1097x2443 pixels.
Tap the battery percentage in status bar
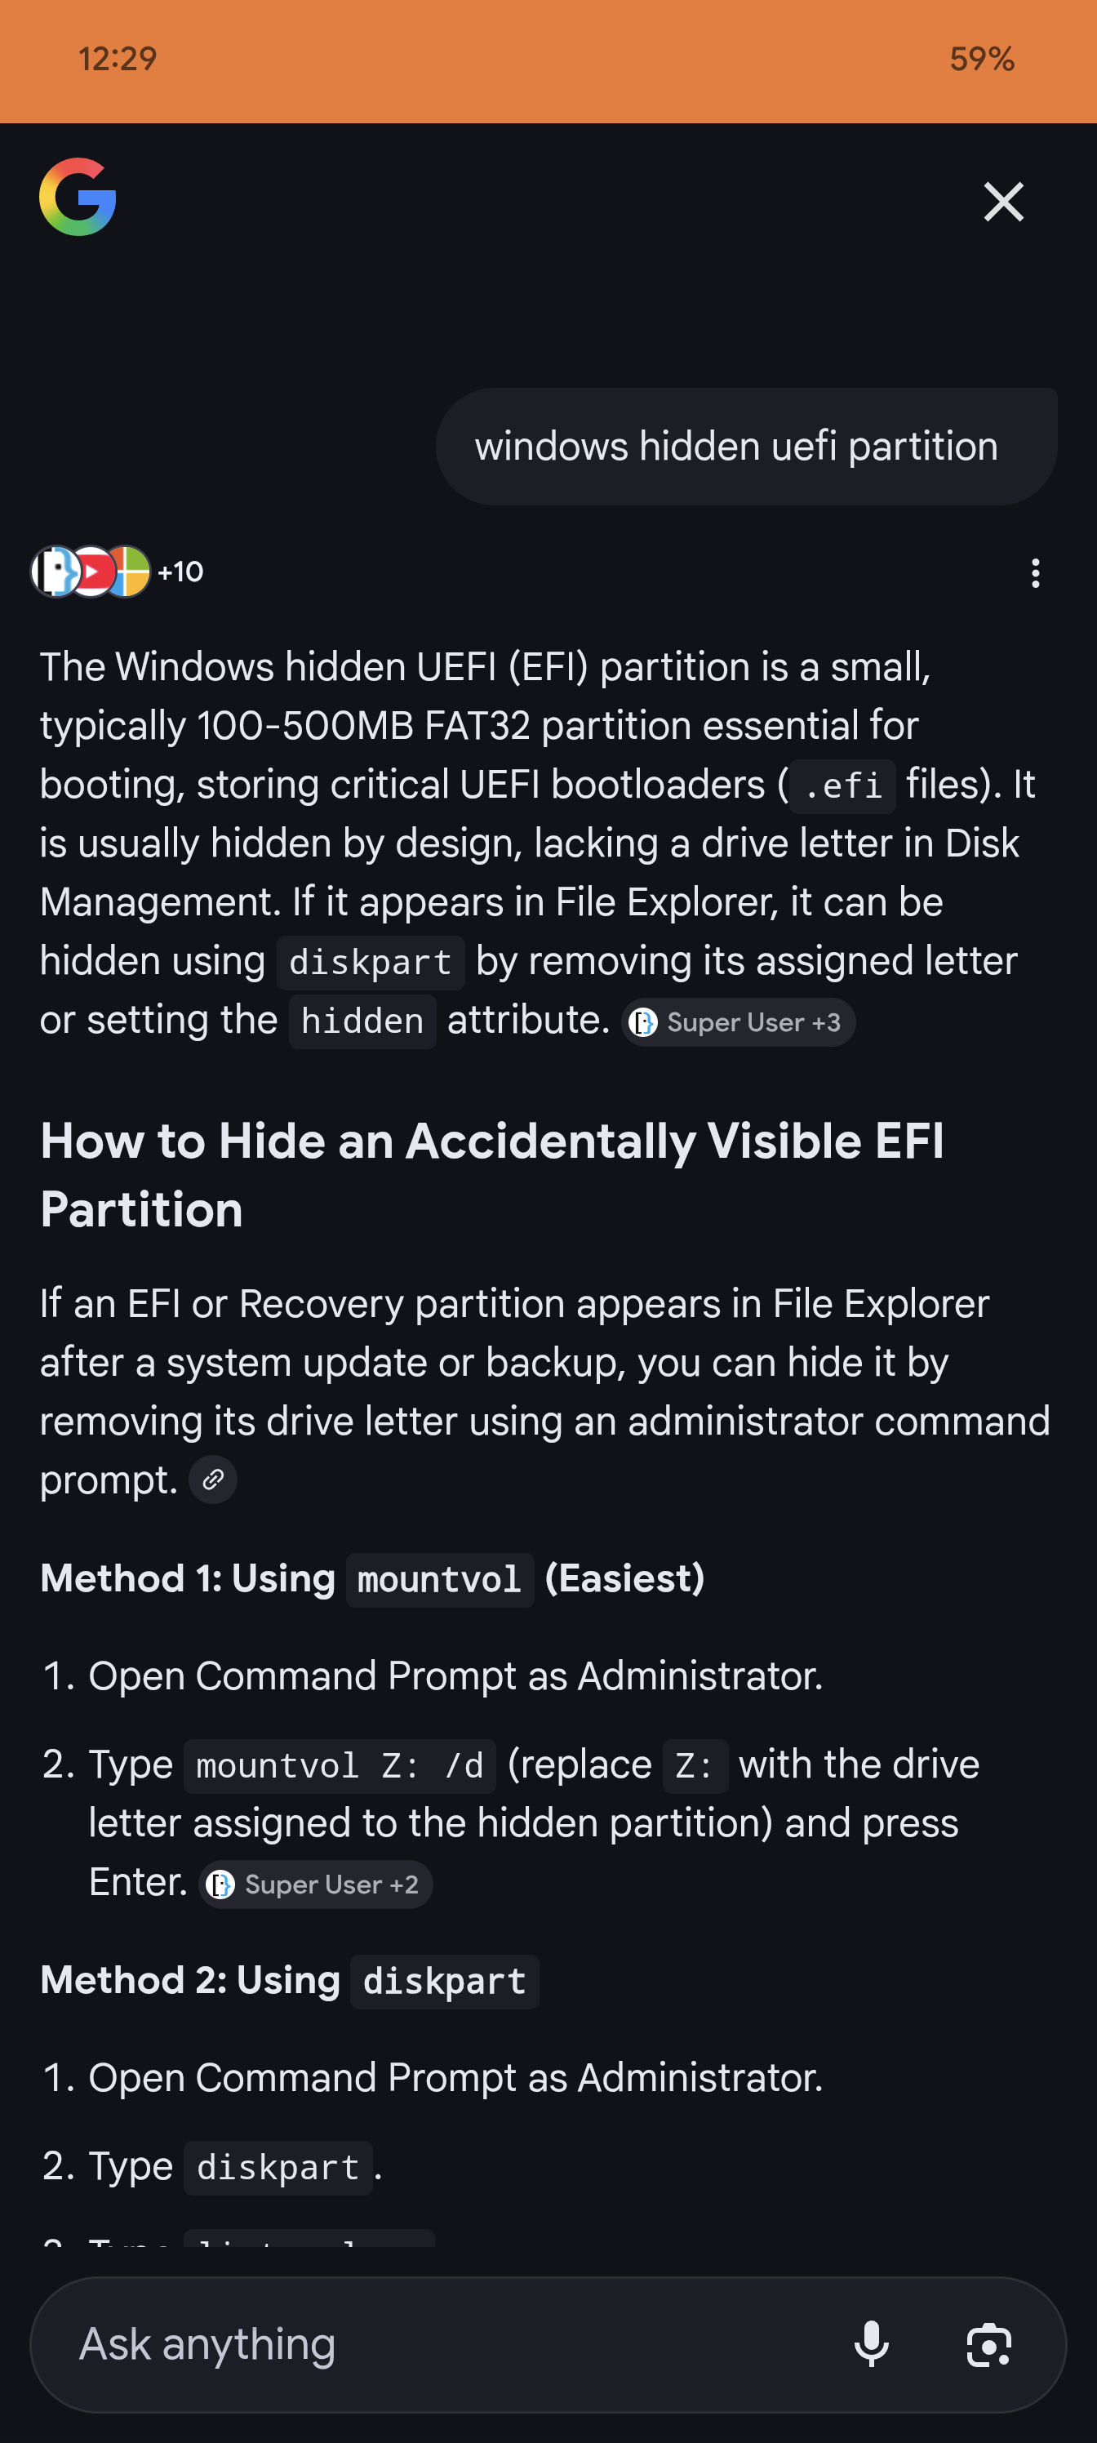click(981, 59)
